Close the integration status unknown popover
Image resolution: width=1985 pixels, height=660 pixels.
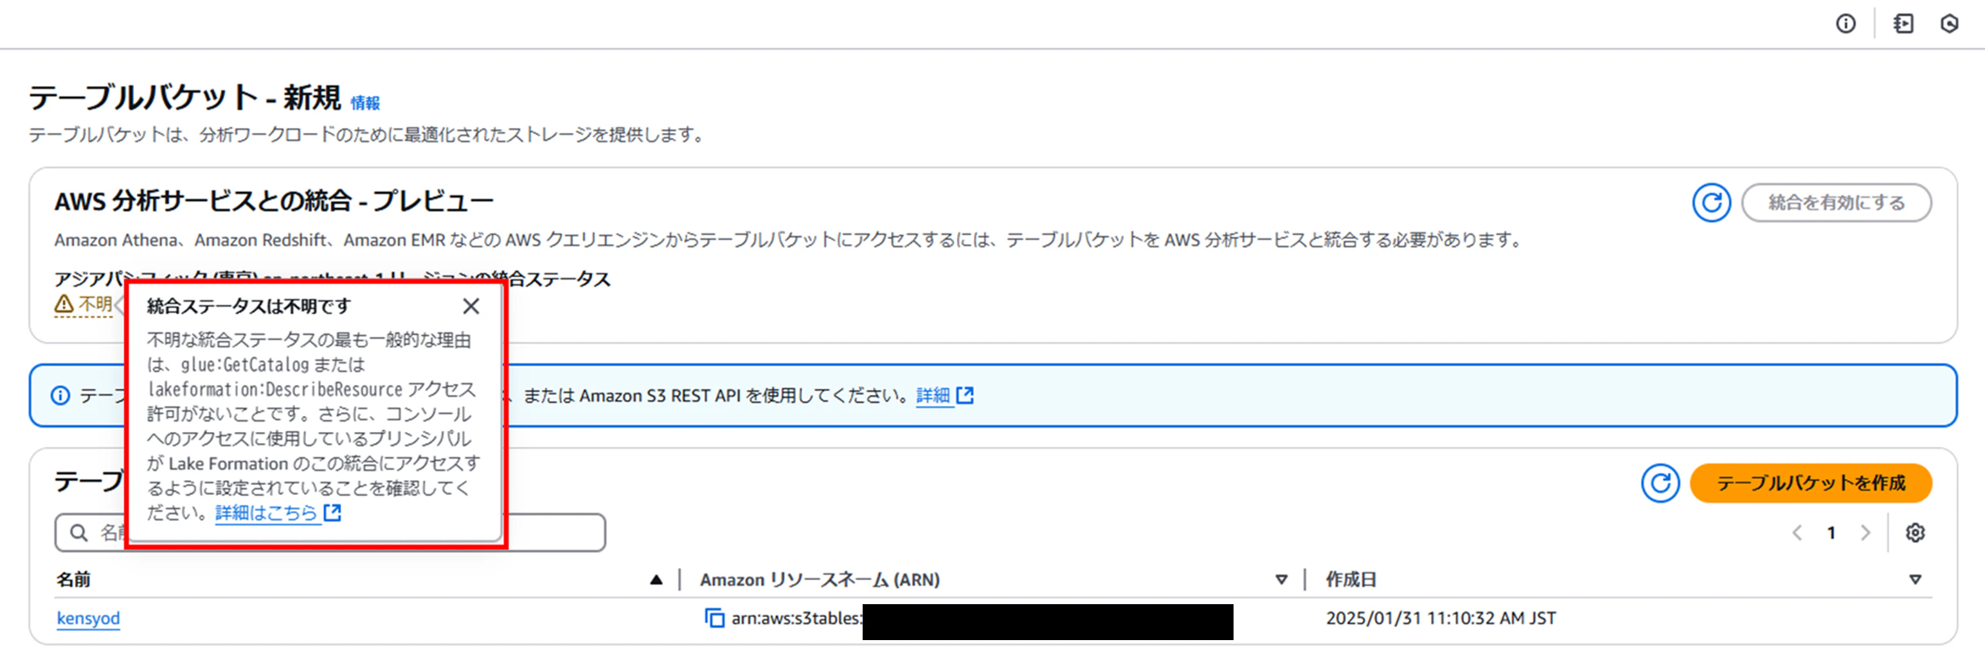click(471, 306)
